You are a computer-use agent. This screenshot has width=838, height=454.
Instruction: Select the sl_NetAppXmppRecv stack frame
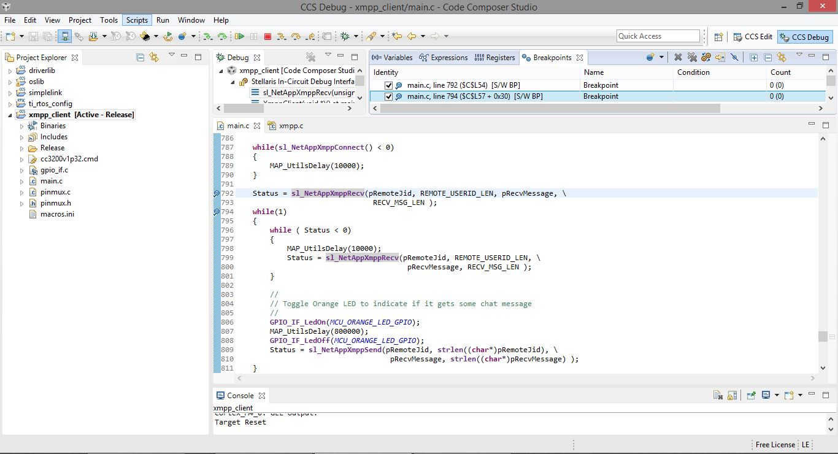click(302, 93)
